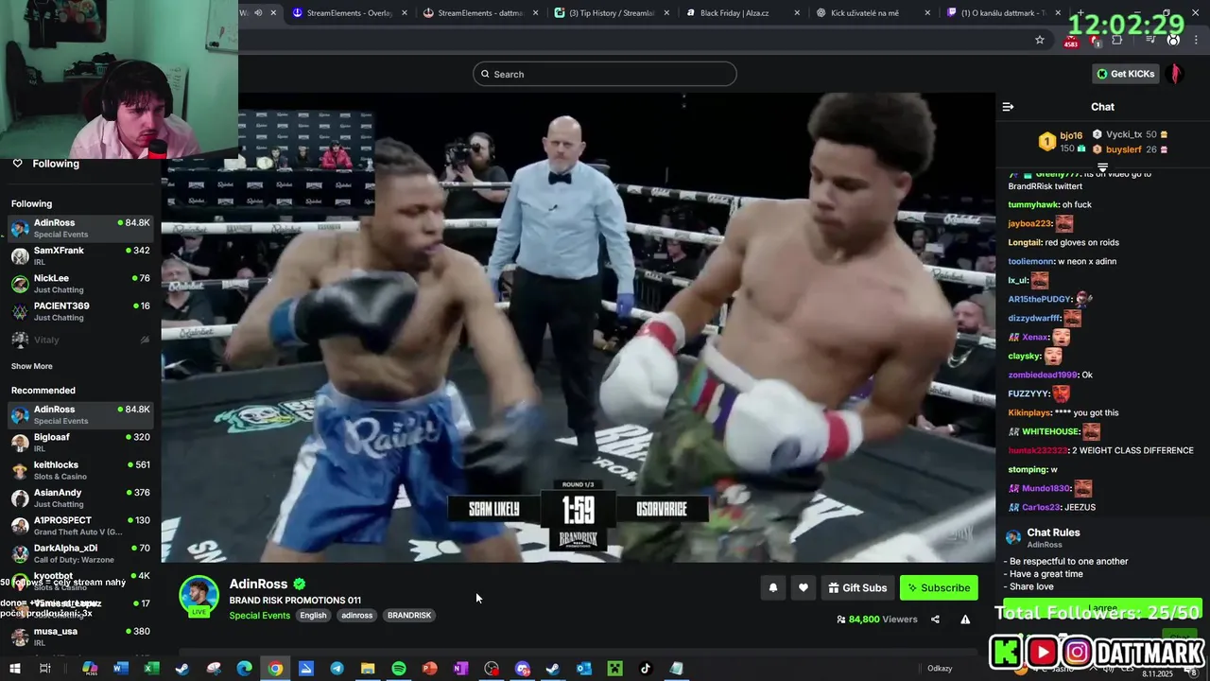This screenshot has height=681, width=1210.
Task: Report stream via warning triangle icon
Action: point(965,620)
